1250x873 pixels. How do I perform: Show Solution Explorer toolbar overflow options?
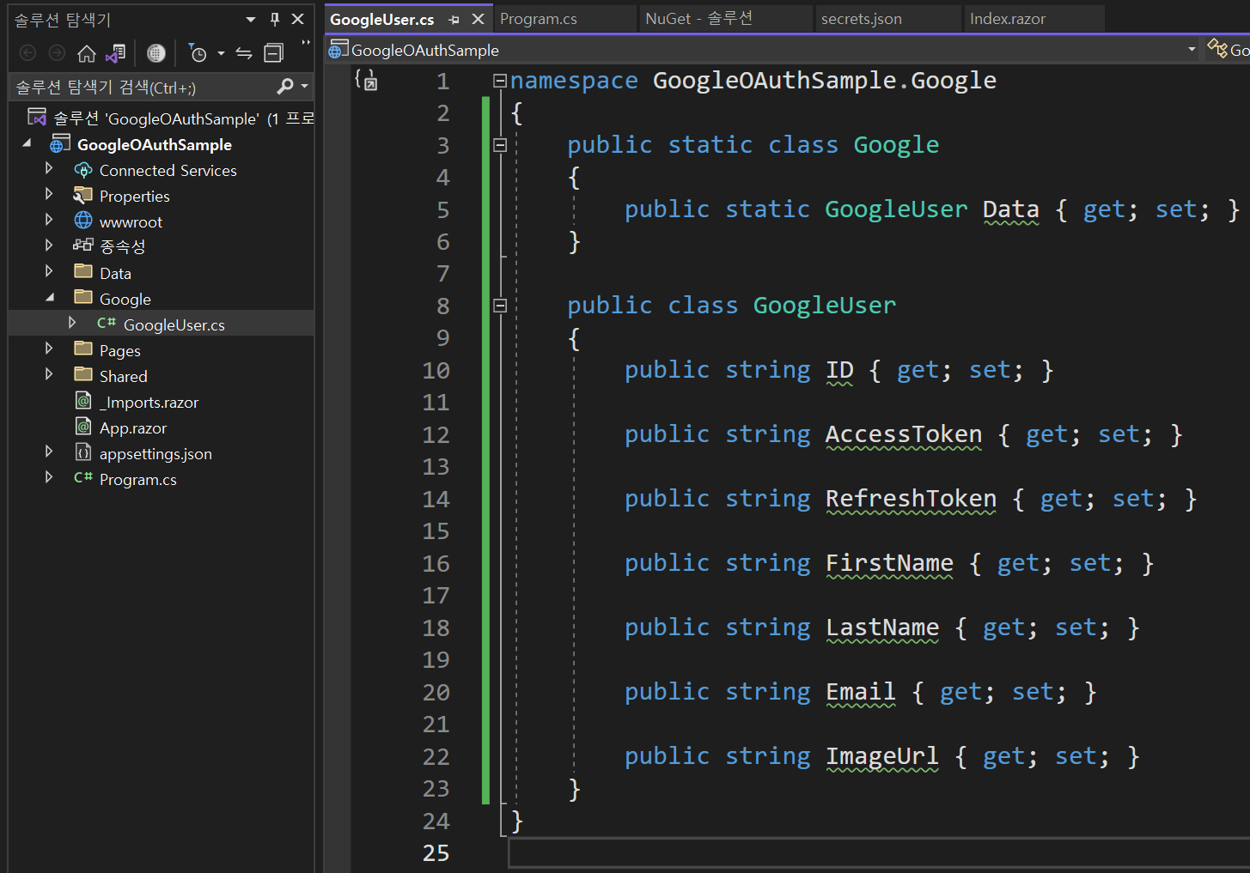click(306, 43)
